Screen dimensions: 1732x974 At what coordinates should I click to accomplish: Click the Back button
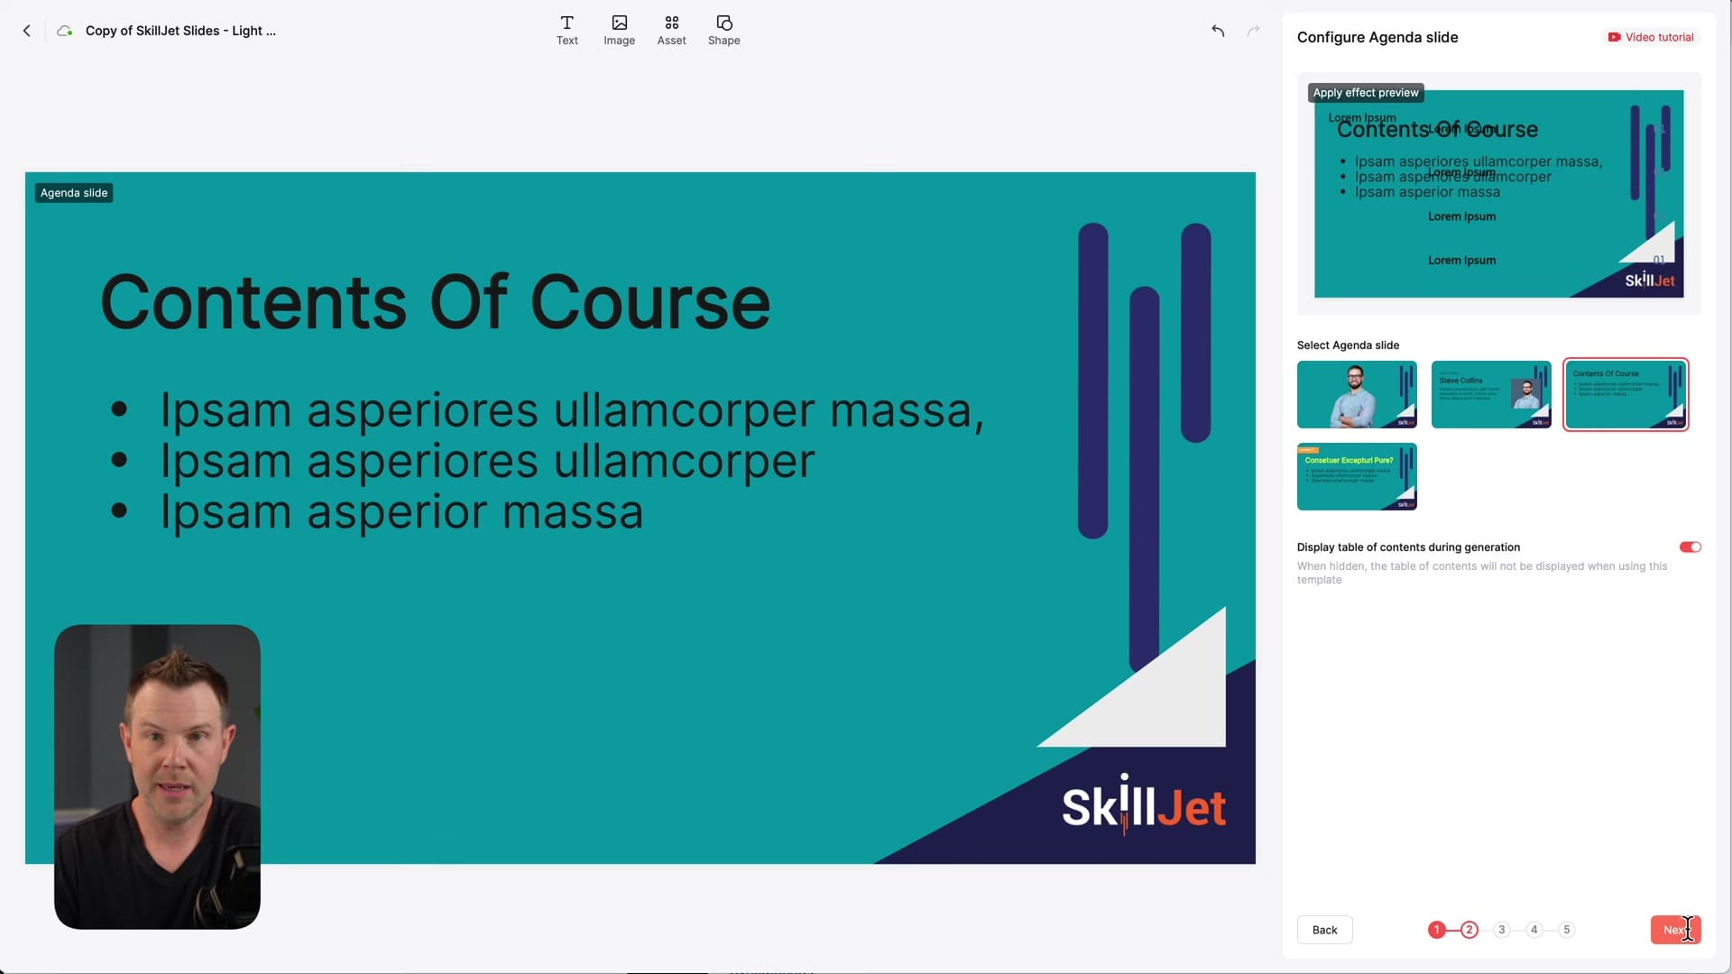(x=1324, y=930)
